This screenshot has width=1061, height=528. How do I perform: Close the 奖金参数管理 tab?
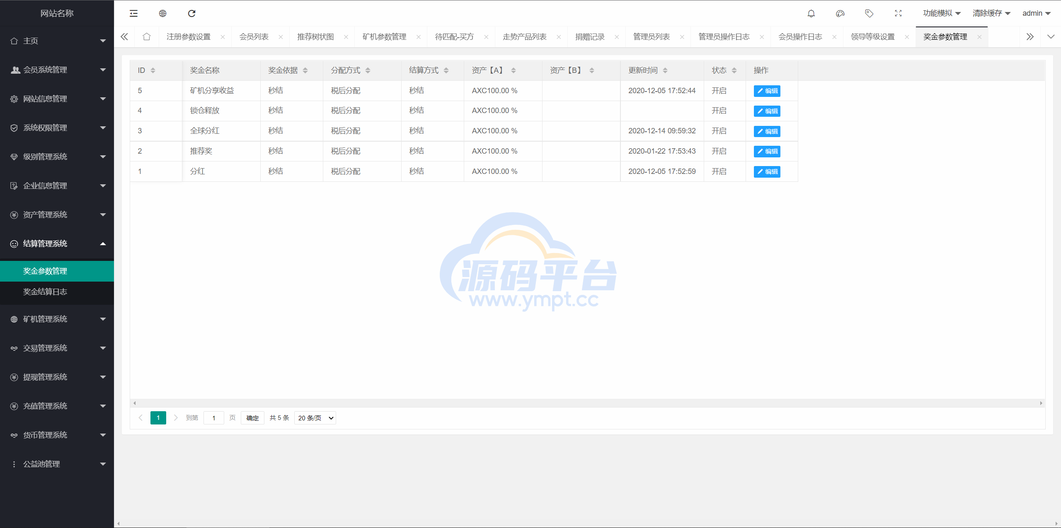pos(979,37)
